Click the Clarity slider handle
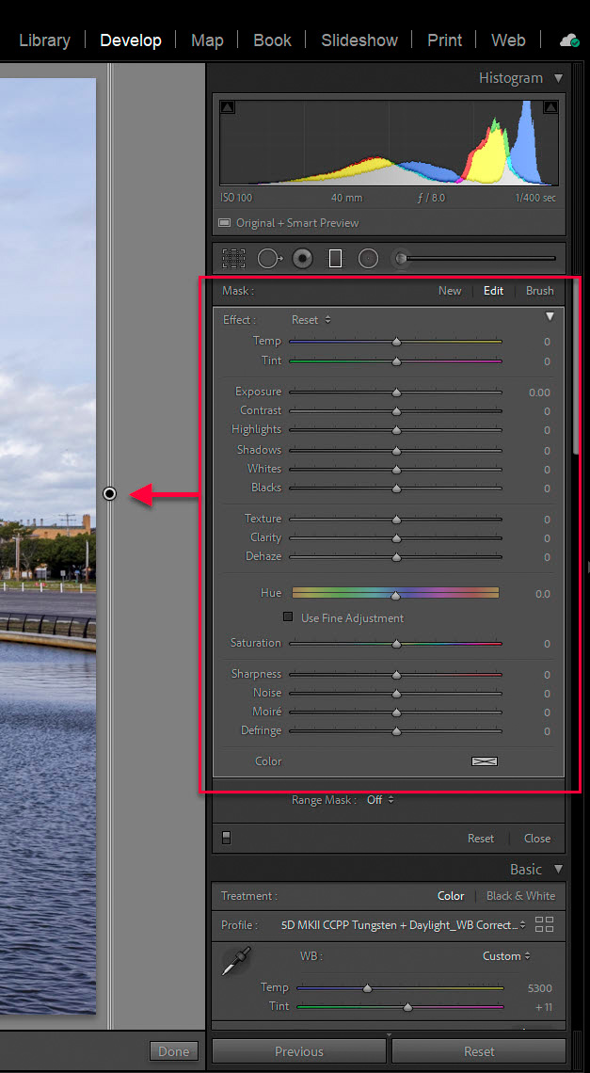The height and width of the screenshot is (1073, 590). tap(396, 538)
